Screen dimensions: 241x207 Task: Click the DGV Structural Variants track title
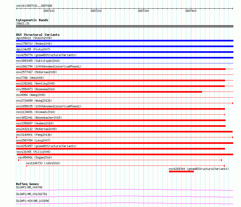click(x=38, y=35)
